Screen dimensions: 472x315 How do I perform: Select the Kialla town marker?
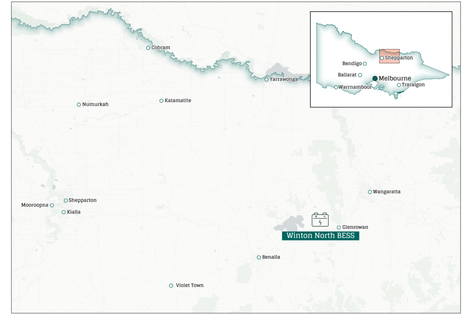point(64,212)
